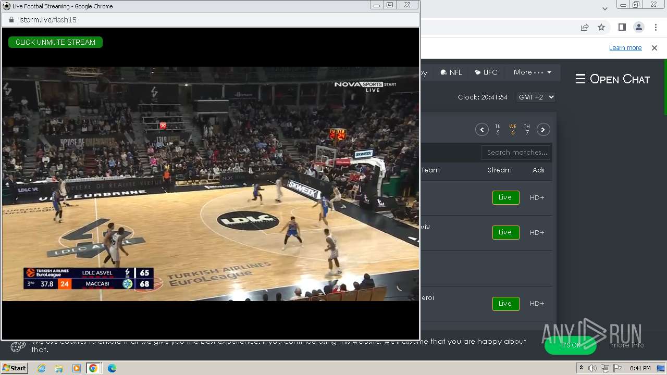Go to previous day arrow
The width and height of the screenshot is (667, 375).
(482, 130)
